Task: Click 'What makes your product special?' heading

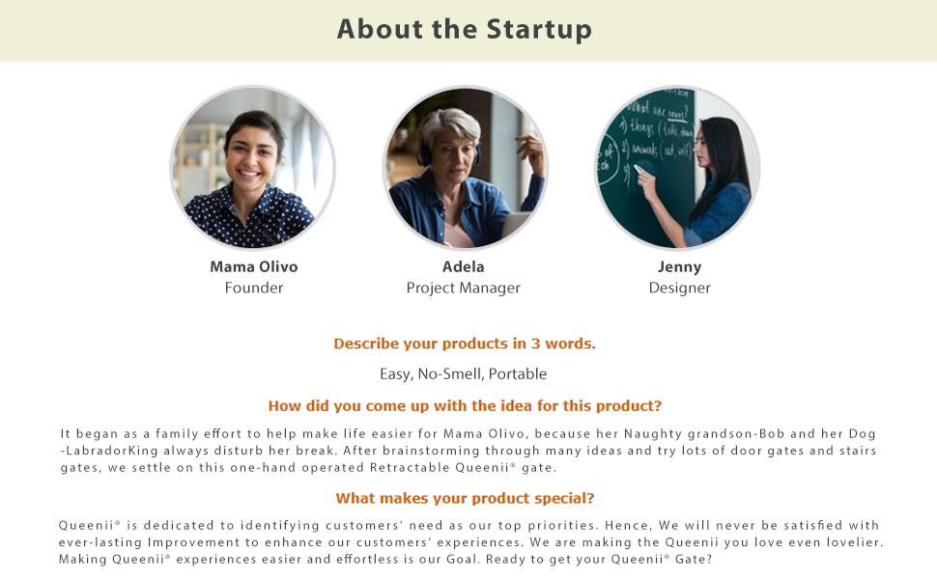Action: 465,499
